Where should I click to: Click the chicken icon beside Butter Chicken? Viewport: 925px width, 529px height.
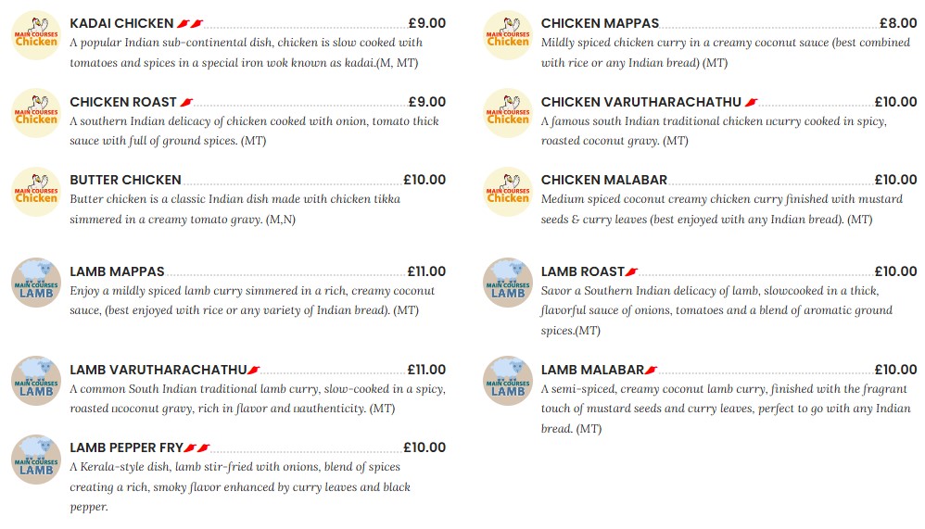(x=36, y=192)
